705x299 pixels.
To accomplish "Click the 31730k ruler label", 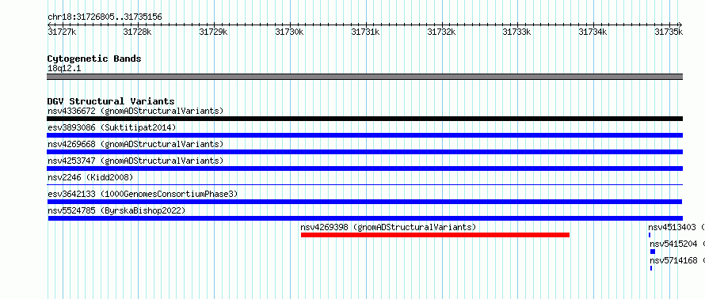I will coord(290,32).
